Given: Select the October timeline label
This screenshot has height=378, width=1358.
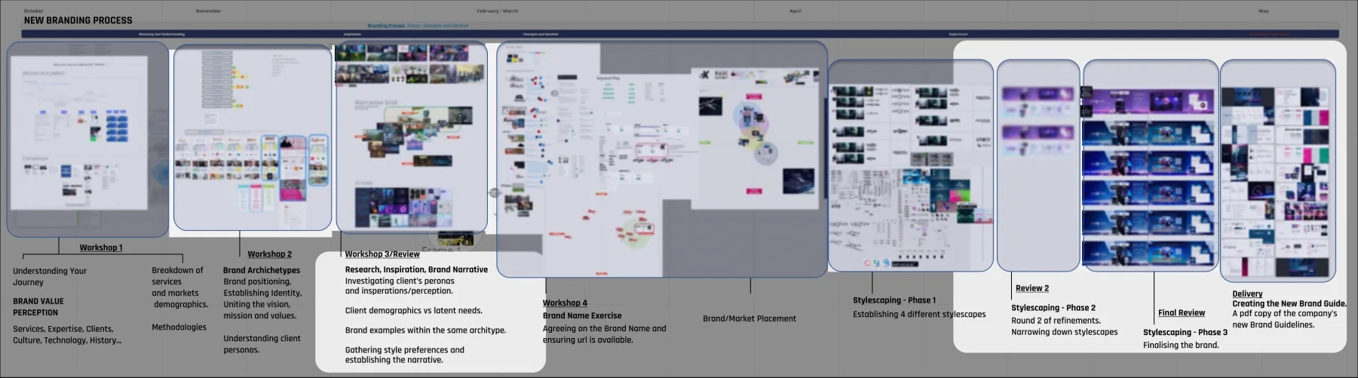Looking at the screenshot, I should click(x=33, y=11).
